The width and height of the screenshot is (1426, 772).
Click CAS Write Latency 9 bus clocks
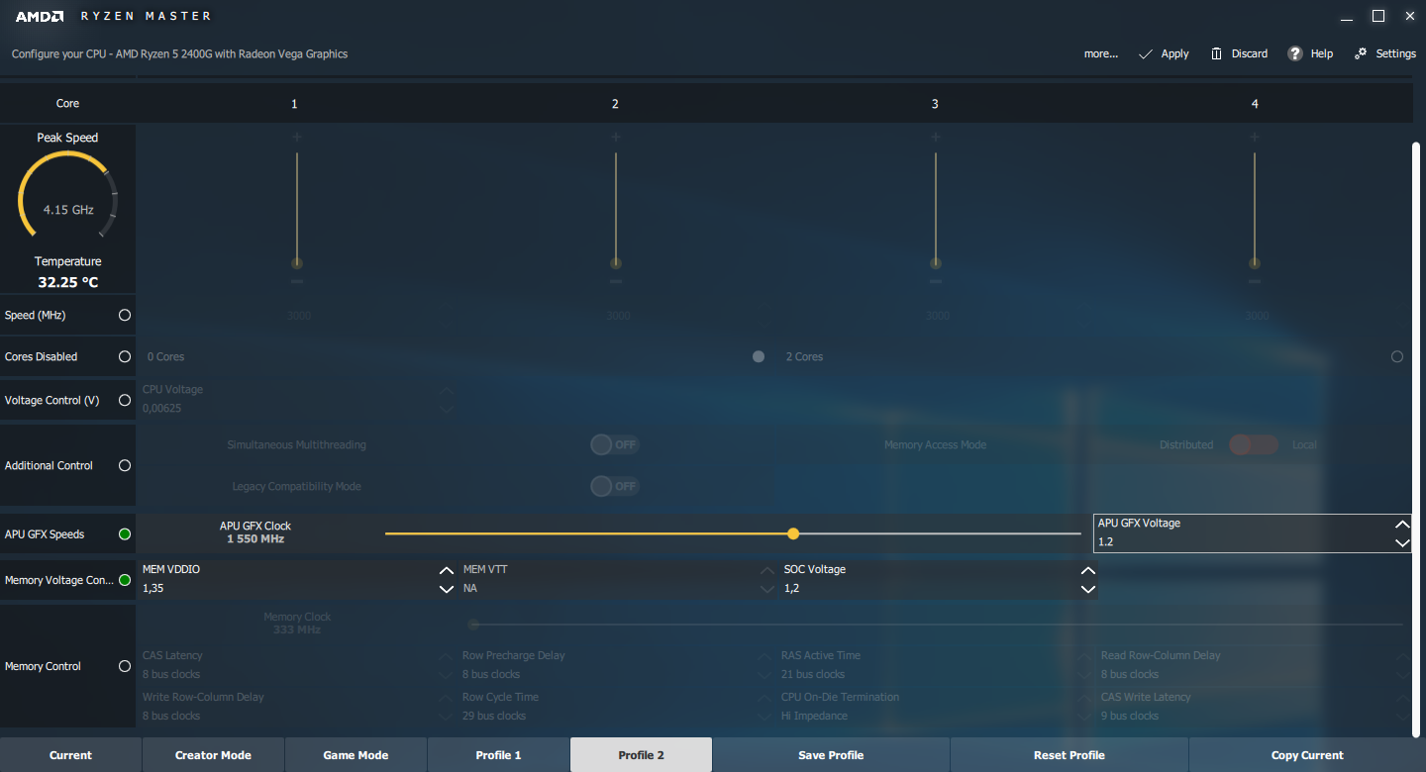(x=1130, y=716)
